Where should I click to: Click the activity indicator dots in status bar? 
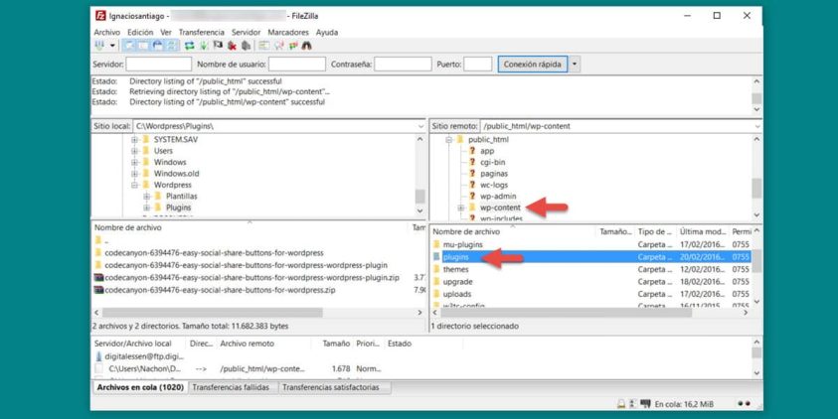(x=744, y=404)
